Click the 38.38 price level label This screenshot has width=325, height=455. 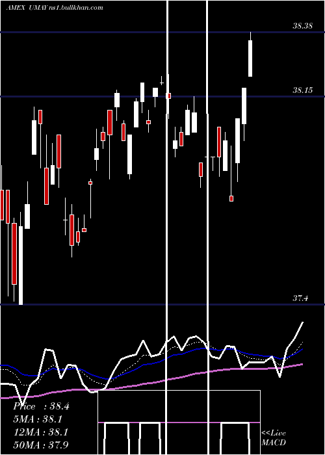(x=302, y=26)
